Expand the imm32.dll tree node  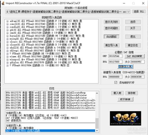(7, 33)
